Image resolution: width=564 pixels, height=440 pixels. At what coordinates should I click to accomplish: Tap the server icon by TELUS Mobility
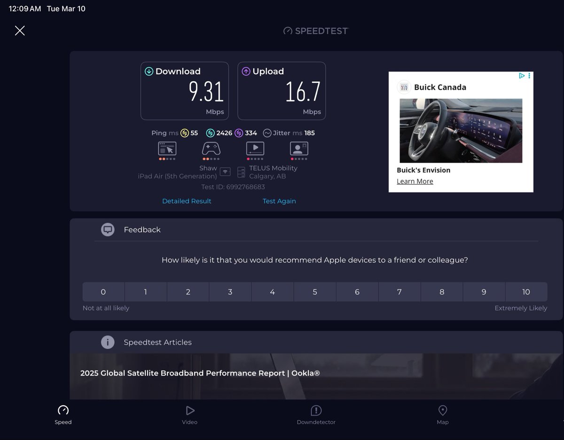click(241, 172)
